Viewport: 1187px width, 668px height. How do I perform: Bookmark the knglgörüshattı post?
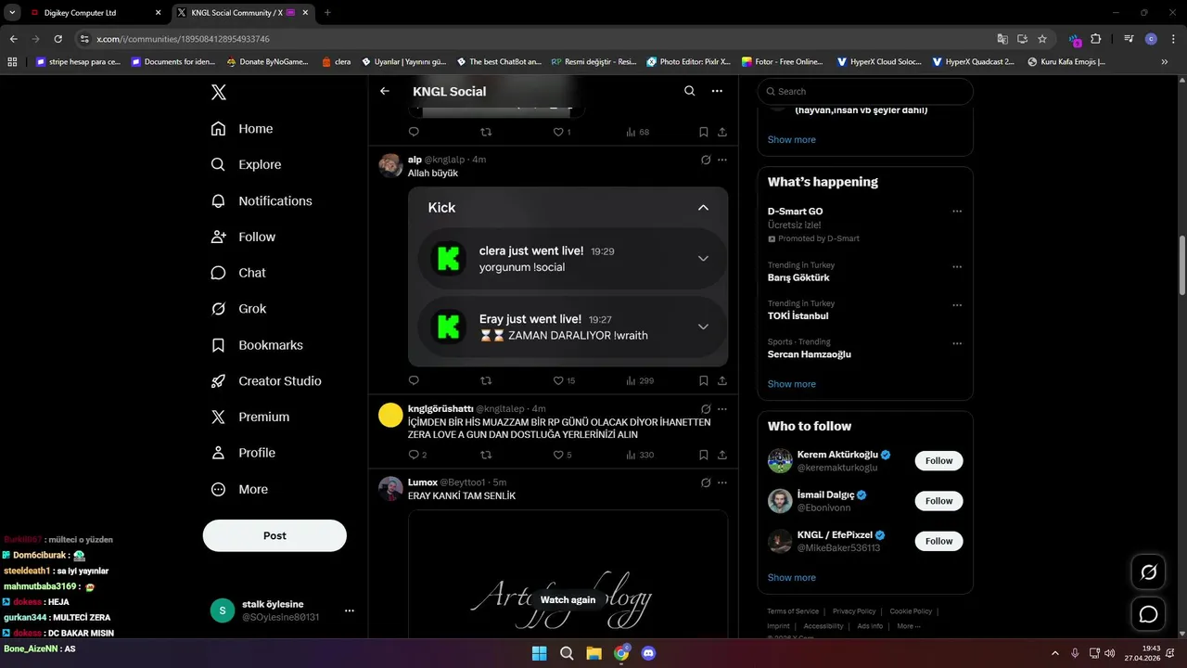[x=704, y=455]
